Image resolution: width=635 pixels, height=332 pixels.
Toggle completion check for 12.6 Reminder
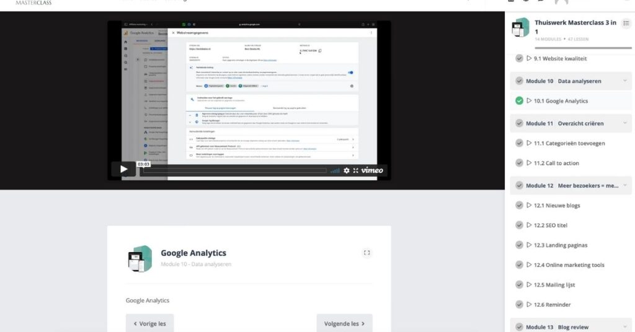519,305
